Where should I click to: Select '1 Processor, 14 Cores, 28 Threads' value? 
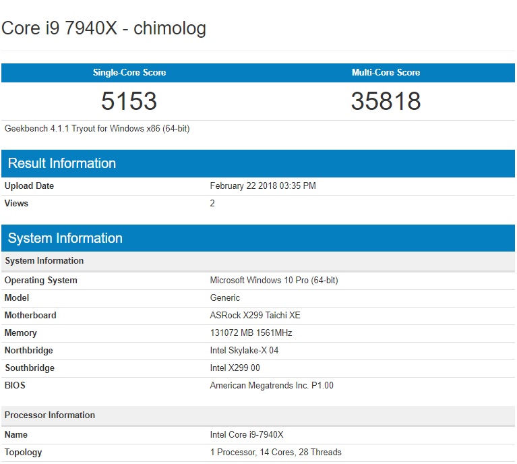[x=276, y=452]
